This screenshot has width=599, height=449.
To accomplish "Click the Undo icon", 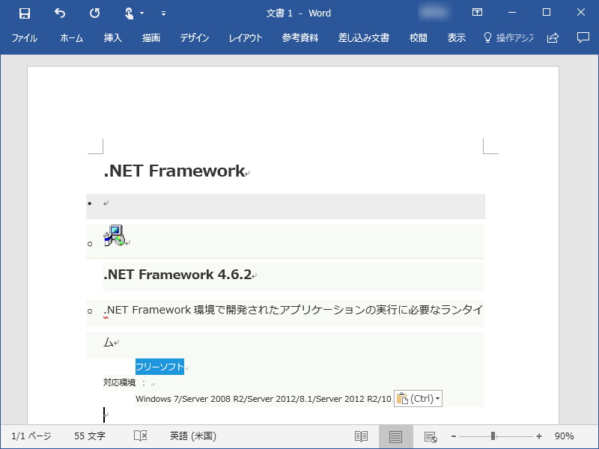I will (x=59, y=12).
